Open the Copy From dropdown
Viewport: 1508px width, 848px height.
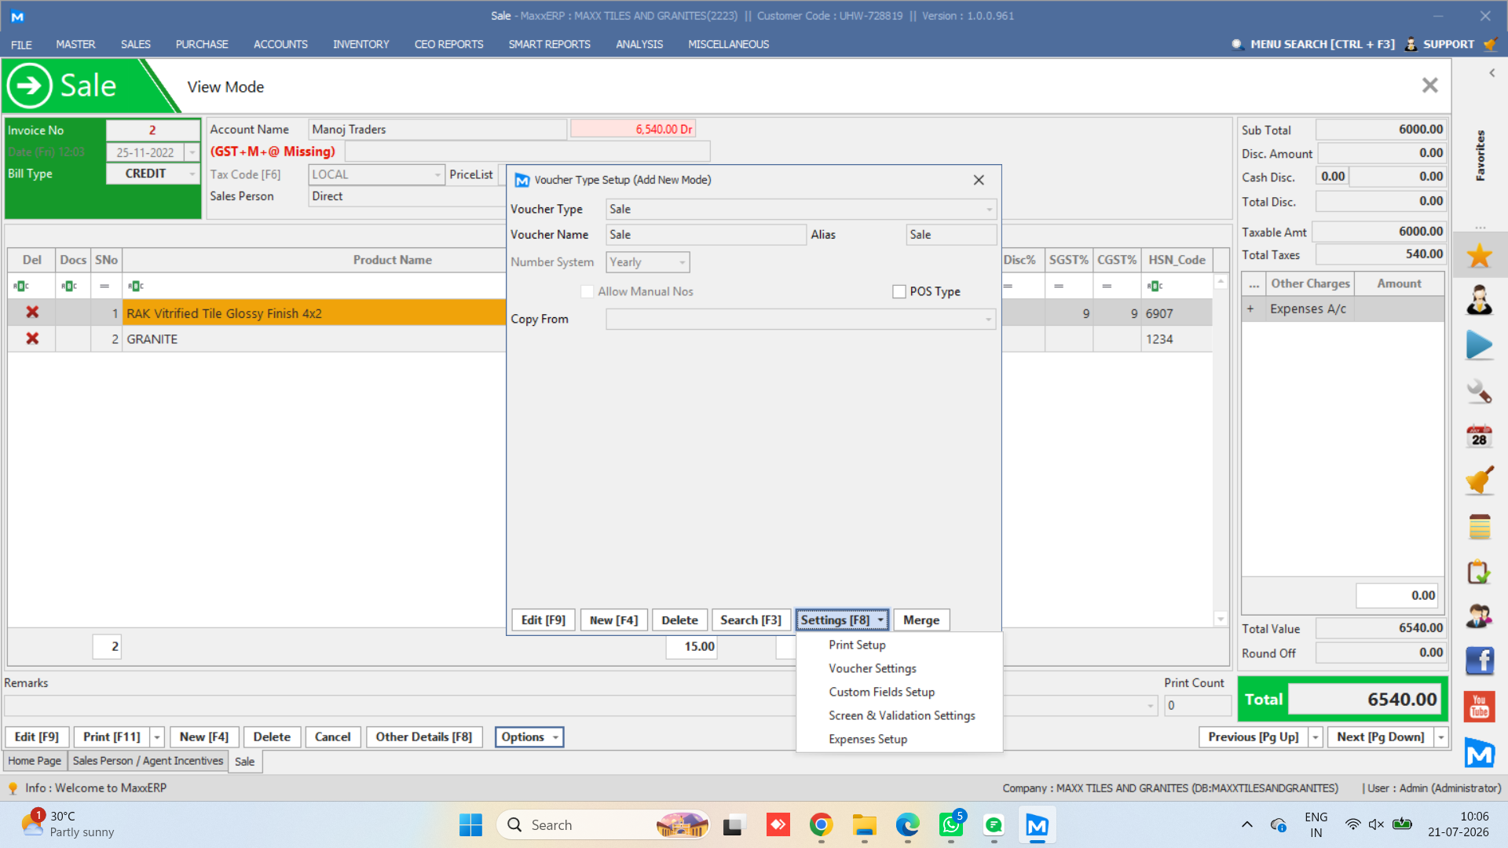(x=988, y=319)
